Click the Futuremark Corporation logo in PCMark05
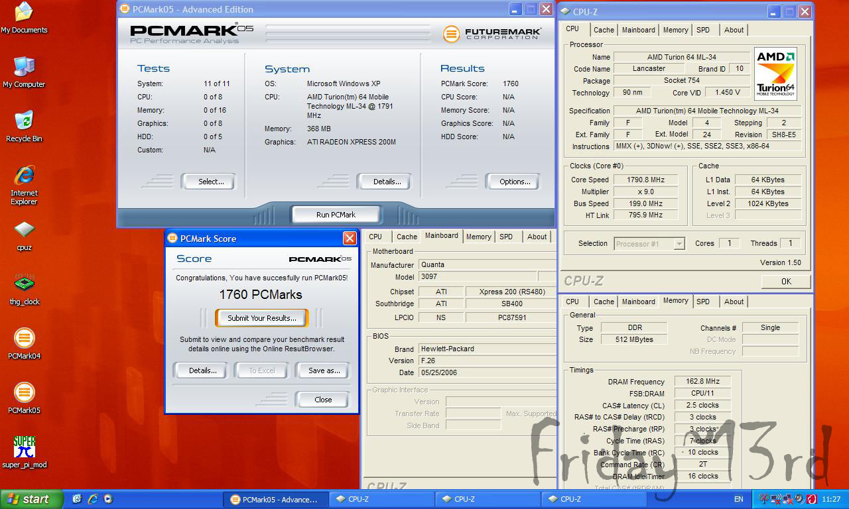Viewport: 849px width, 509px height. pos(492,34)
